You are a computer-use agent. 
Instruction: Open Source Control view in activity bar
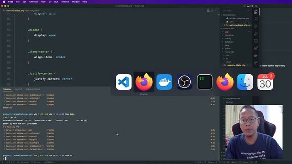[255, 26]
